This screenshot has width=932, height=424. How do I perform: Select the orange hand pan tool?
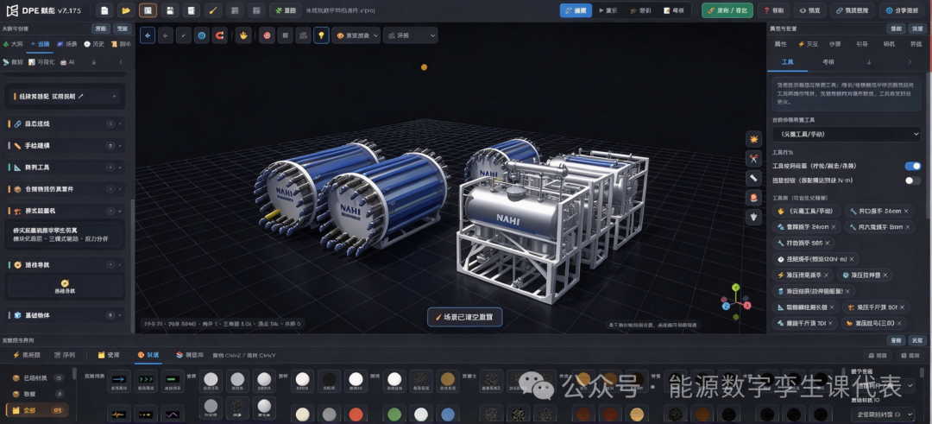[x=243, y=35]
